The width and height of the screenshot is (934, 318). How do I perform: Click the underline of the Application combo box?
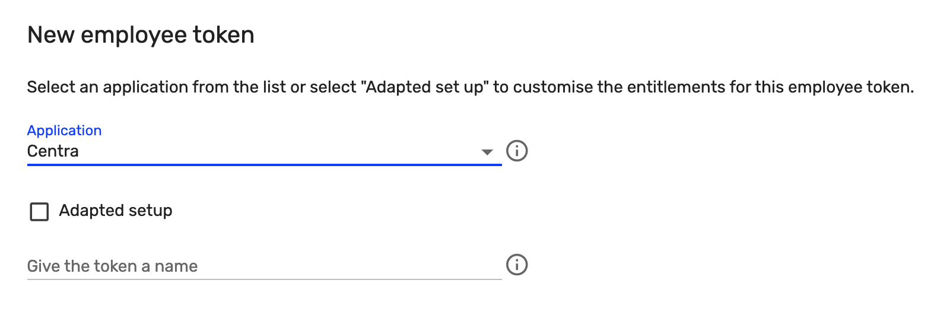click(264, 164)
